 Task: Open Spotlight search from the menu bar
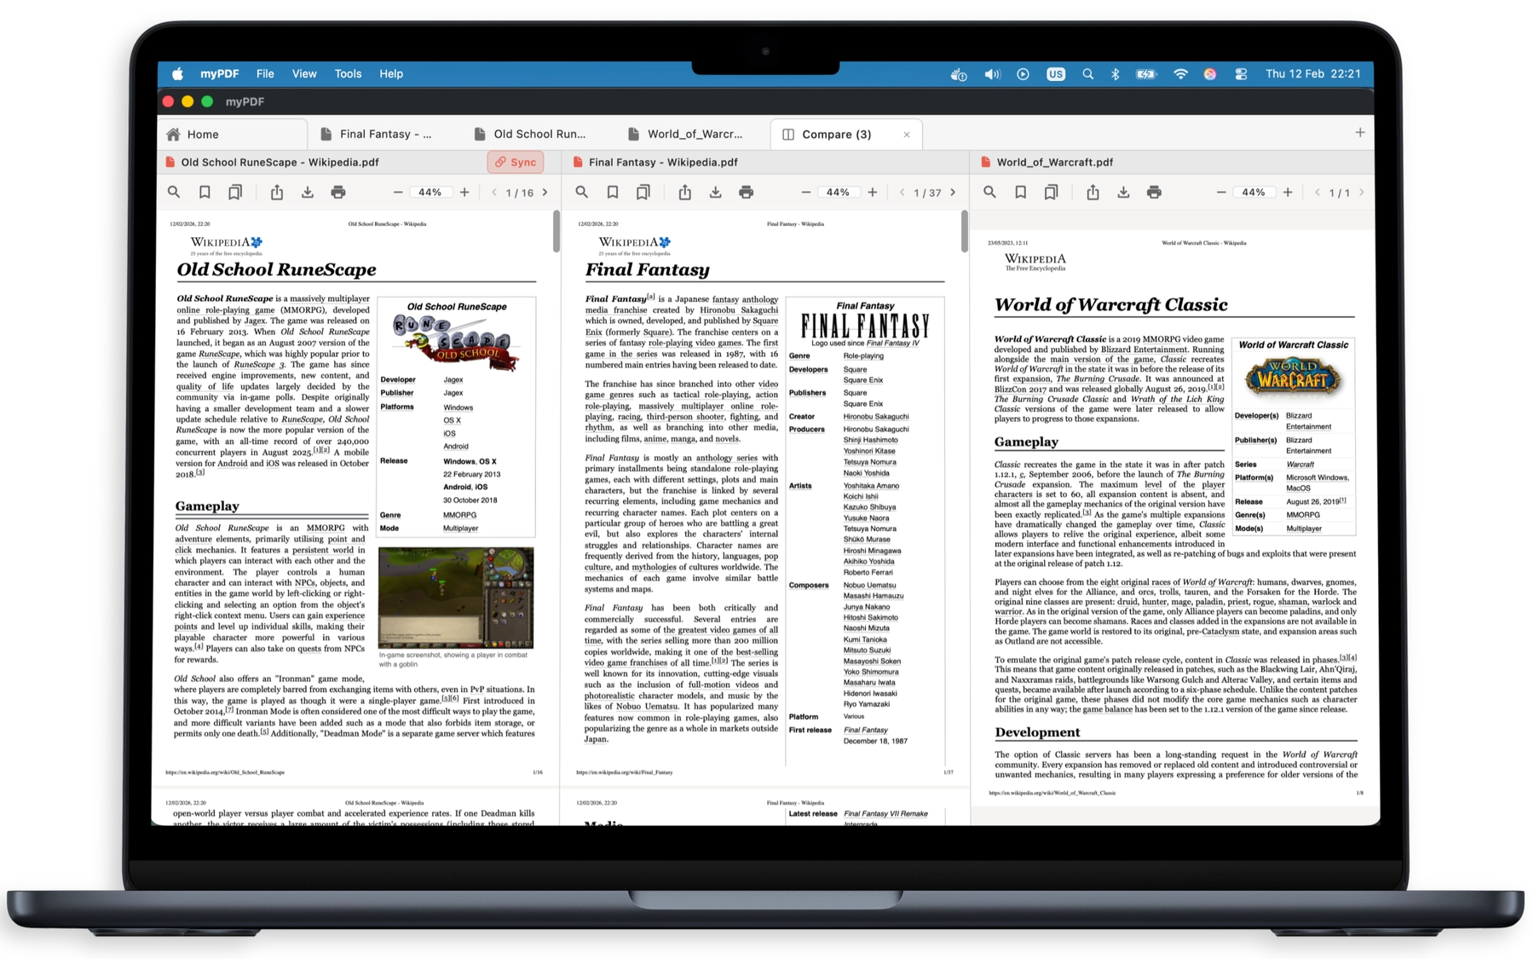click(1087, 74)
